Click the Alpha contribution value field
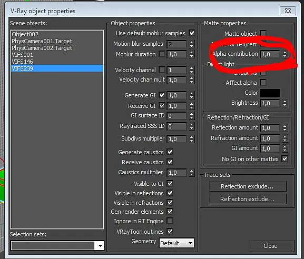This screenshot has height=259, width=304. (270, 54)
